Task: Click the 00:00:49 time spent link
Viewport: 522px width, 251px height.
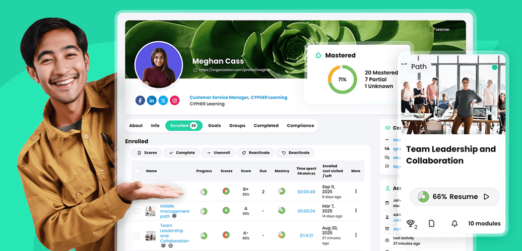Action: pos(306,192)
